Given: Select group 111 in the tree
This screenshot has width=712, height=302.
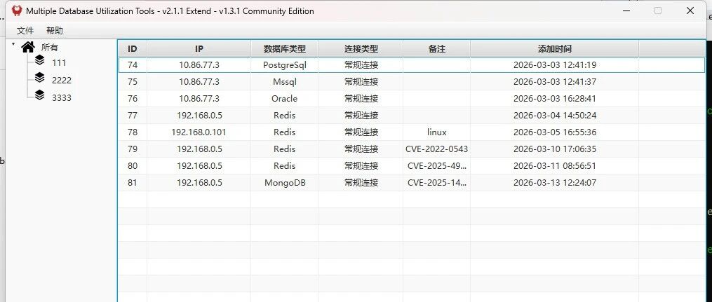Looking at the screenshot, I should (x=59, y=62).
